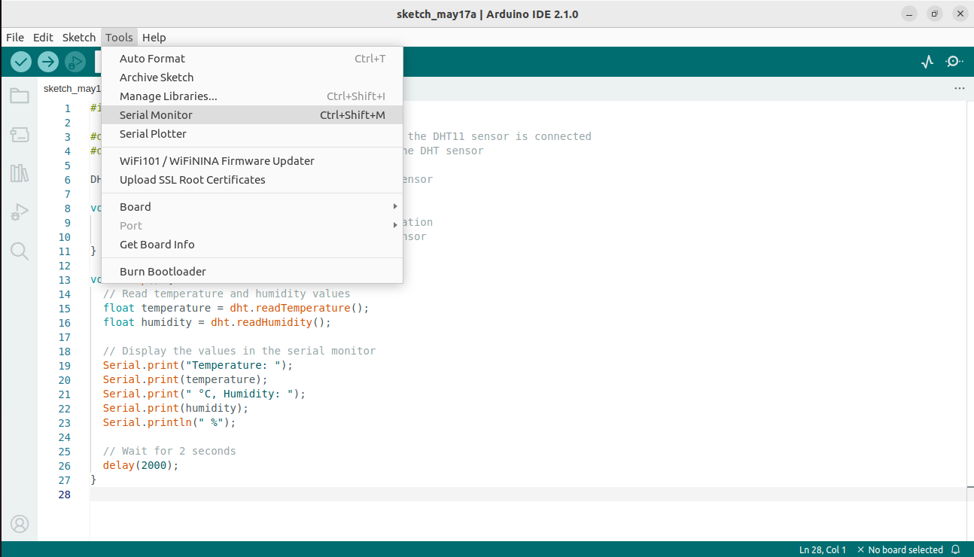Open the Sketchbook folder sidebar icon
Screen dimensions: 974x557
[x=20, y=96]
